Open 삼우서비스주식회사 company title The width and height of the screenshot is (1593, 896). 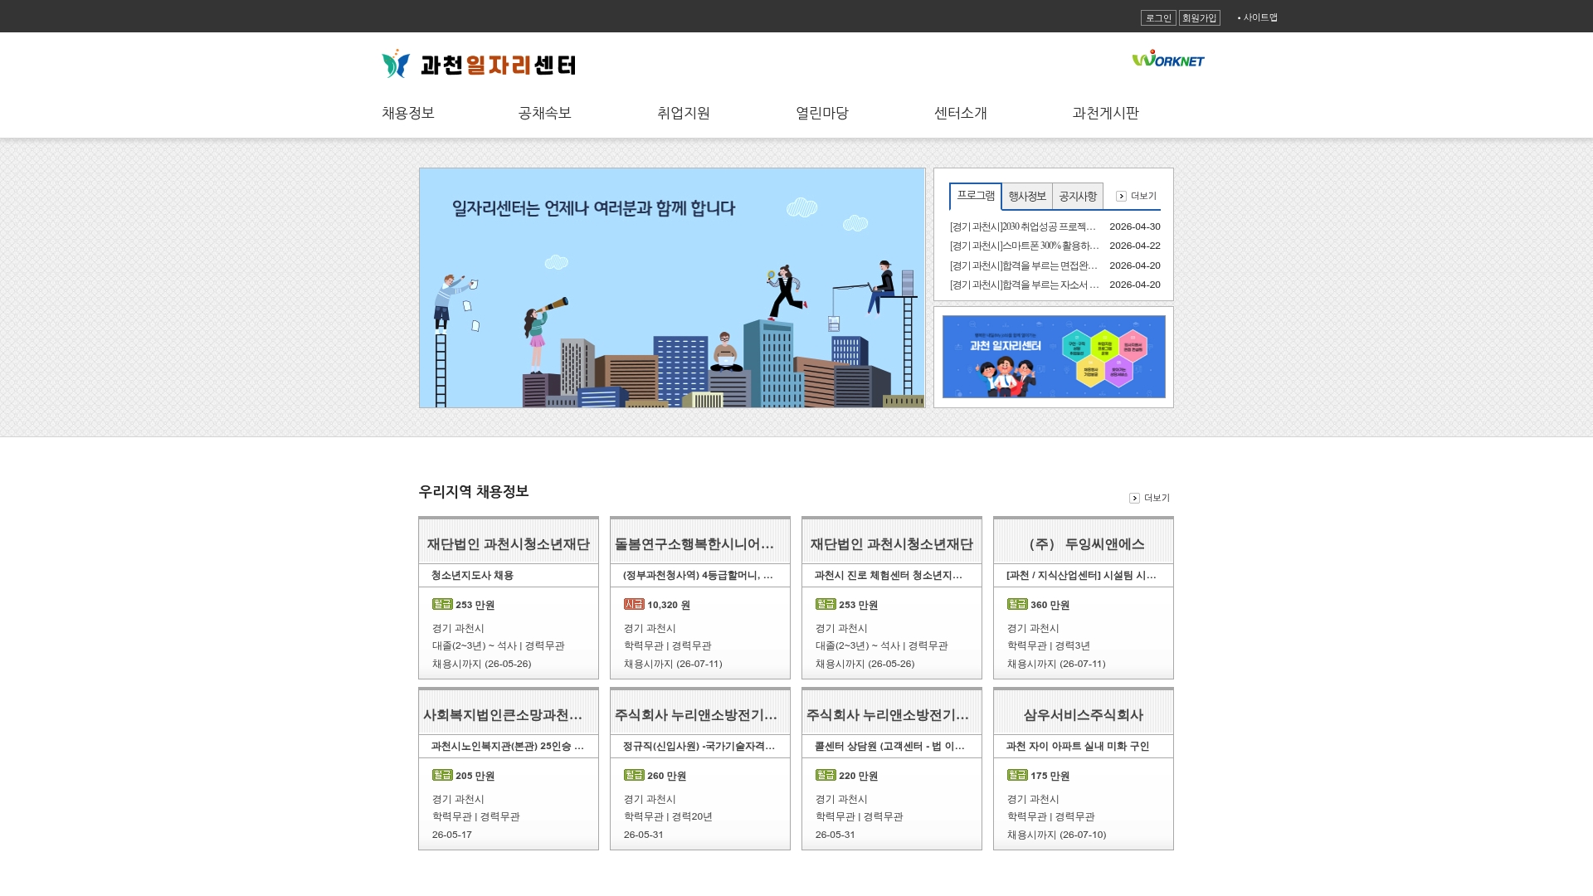click(x=1084, y=715)
